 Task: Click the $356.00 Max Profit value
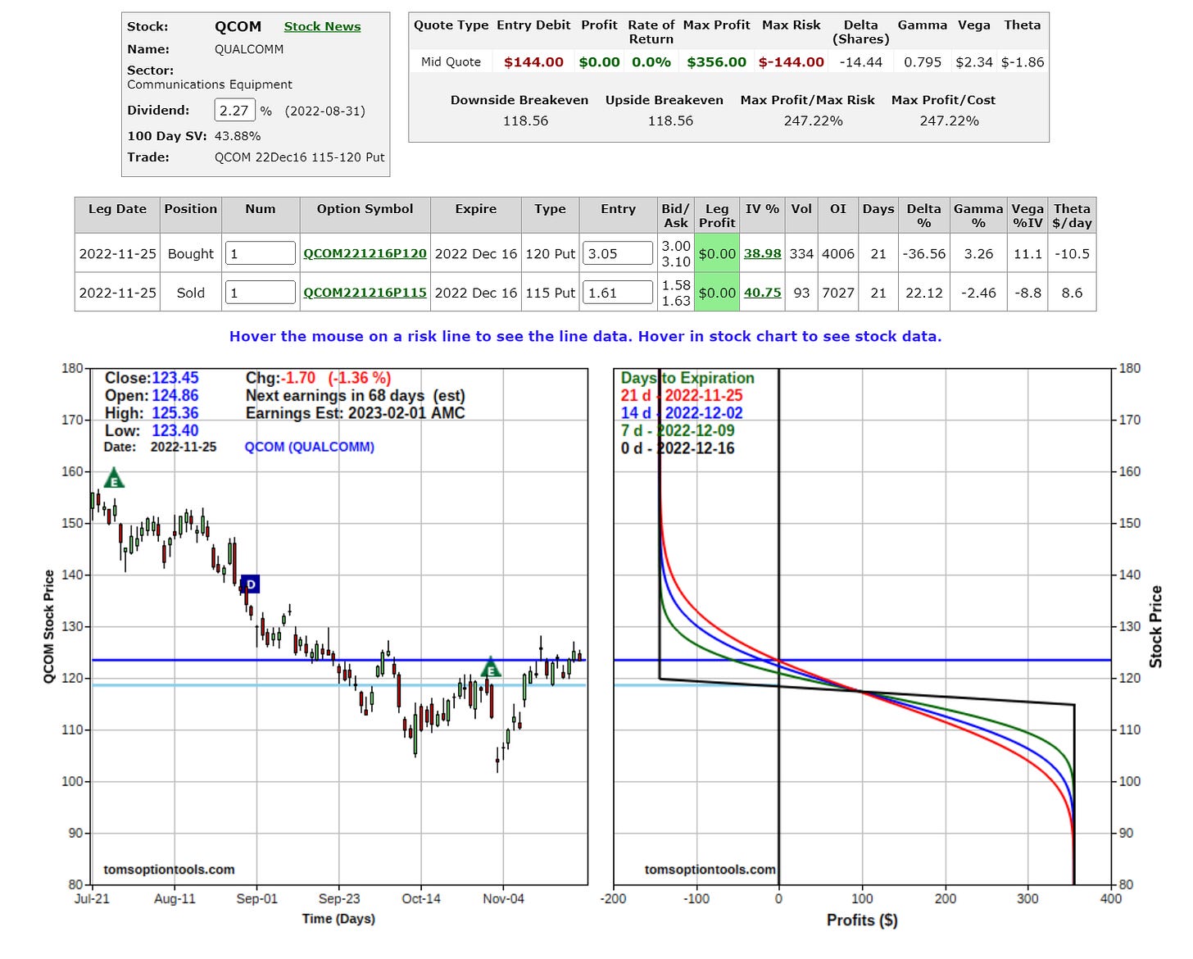716,61
